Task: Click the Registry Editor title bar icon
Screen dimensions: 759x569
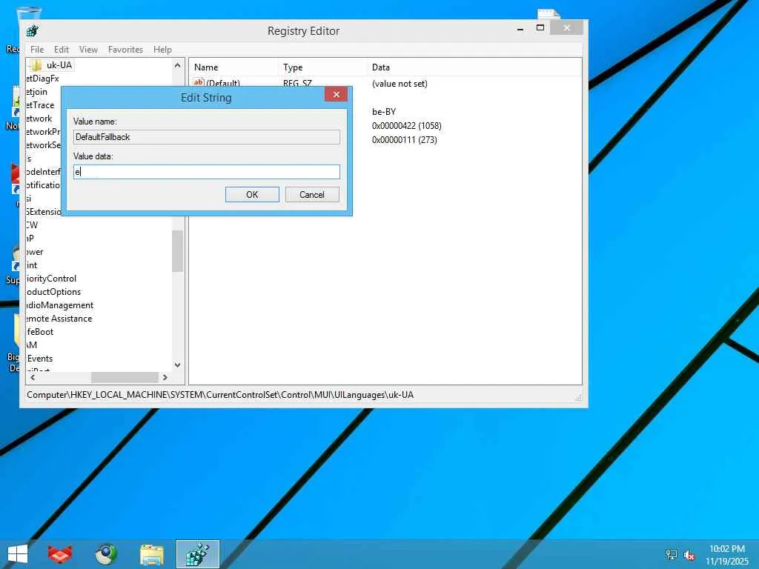Action: [x=33, y=31]
